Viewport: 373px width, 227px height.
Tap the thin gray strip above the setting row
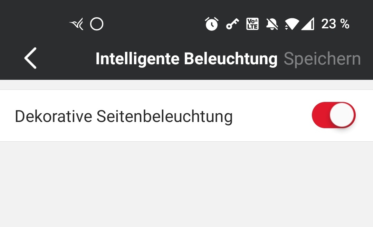(x=186, y=85)
